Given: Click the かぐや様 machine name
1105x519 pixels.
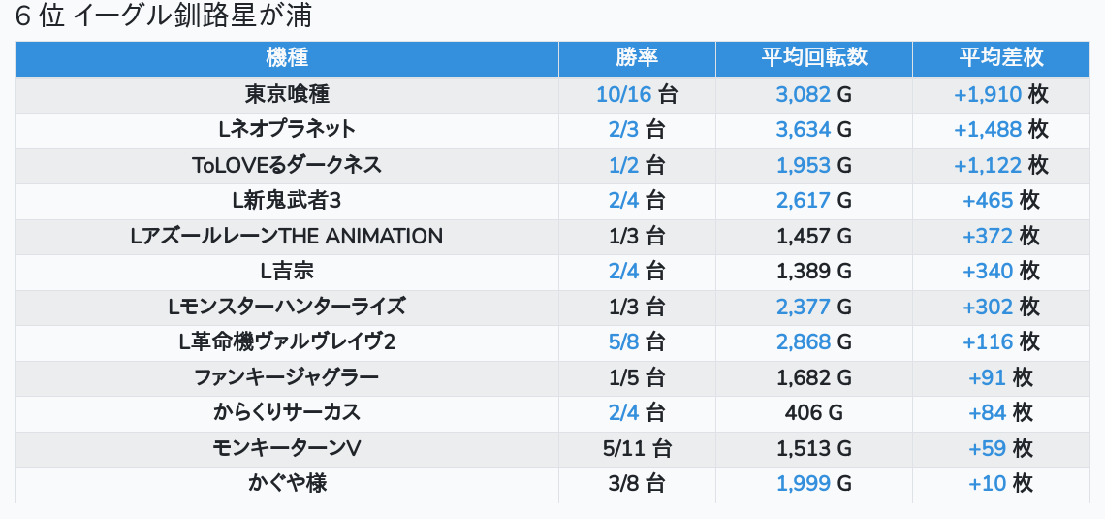Looking at the screenshot, I should pos(287,483).
